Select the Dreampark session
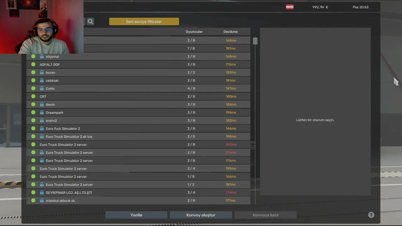This screenshot has width=402, height=226. click(x=138, y=112)
